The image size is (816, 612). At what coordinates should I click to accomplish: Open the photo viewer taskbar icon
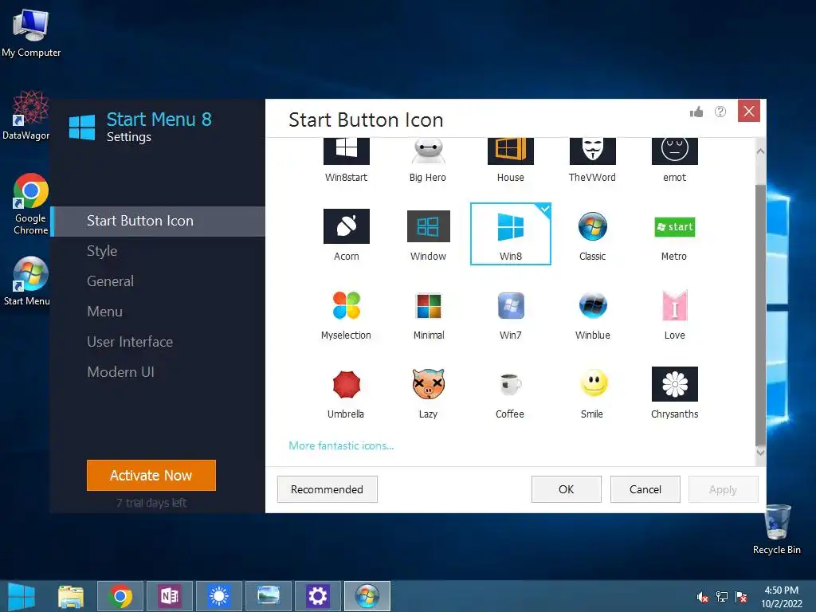269,596
